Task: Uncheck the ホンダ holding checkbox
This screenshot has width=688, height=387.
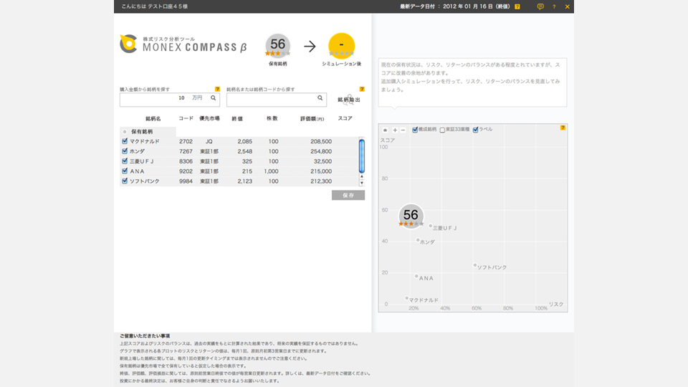Action: [125, 151]
